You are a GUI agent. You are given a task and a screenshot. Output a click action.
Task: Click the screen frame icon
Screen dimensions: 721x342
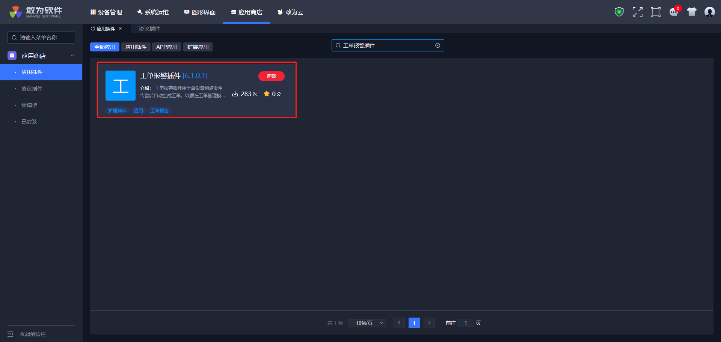click(x=655, y=12)
